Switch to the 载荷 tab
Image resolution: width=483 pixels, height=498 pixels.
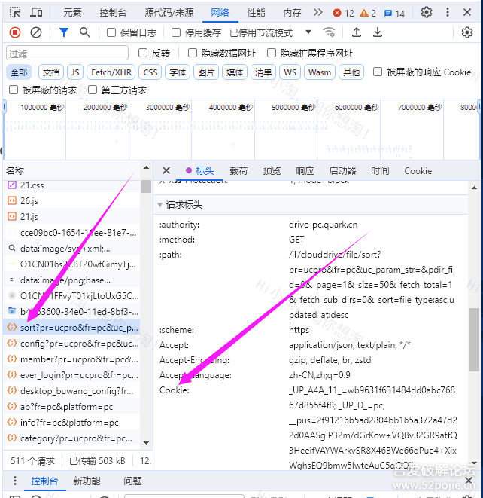238,171
